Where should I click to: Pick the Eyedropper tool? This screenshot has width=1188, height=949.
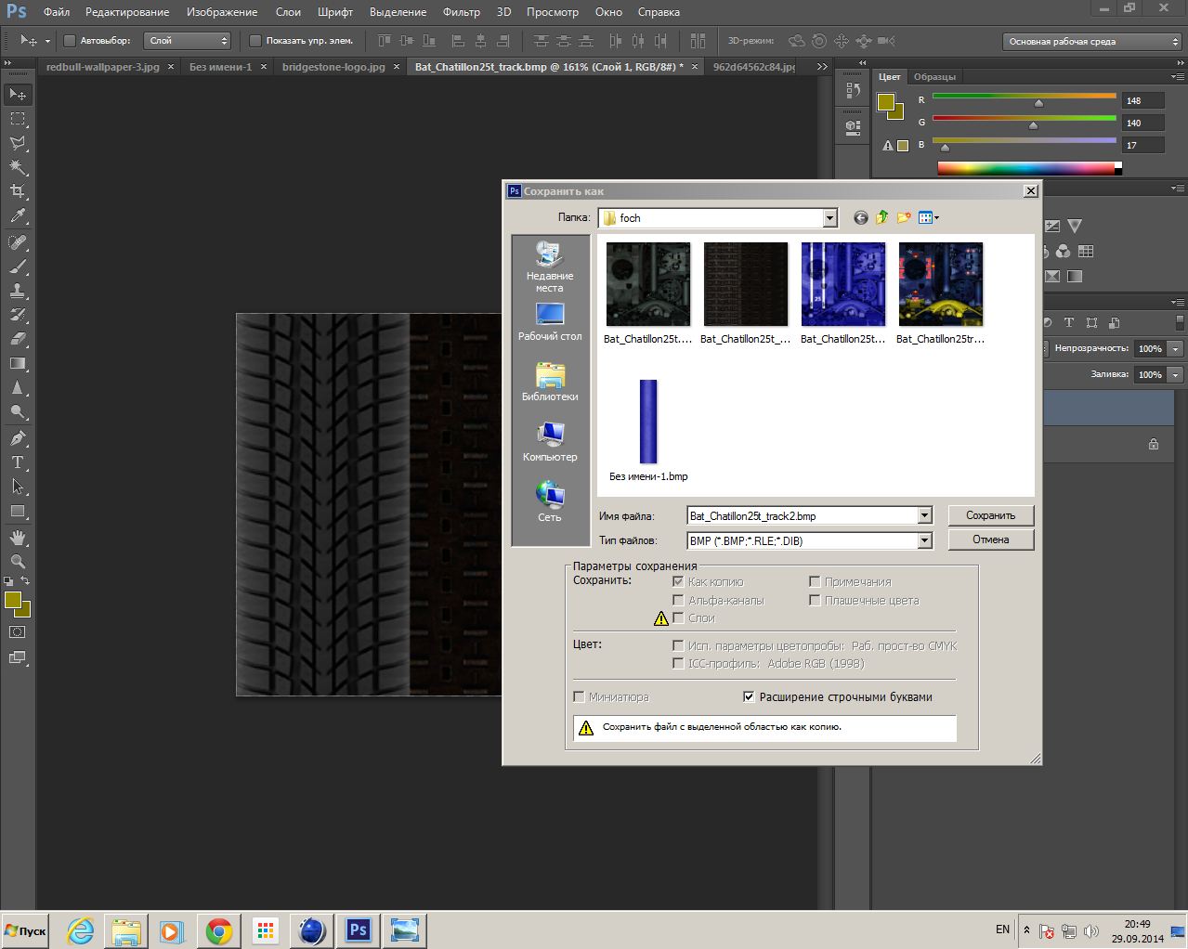[18, 215]
